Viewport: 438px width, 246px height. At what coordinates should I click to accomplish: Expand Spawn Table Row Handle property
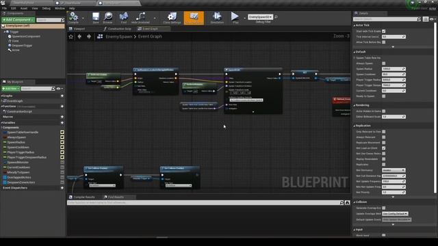(x=355, y=58)
